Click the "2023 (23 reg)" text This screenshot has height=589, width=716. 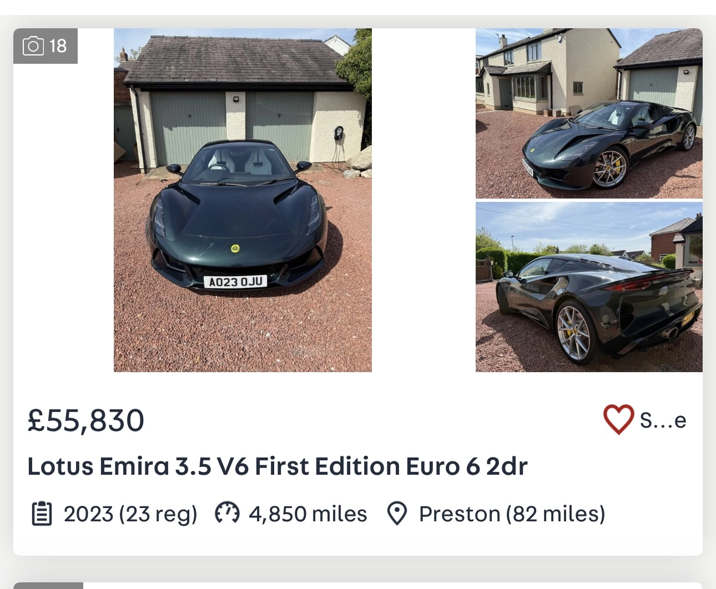tap(130, 514)
